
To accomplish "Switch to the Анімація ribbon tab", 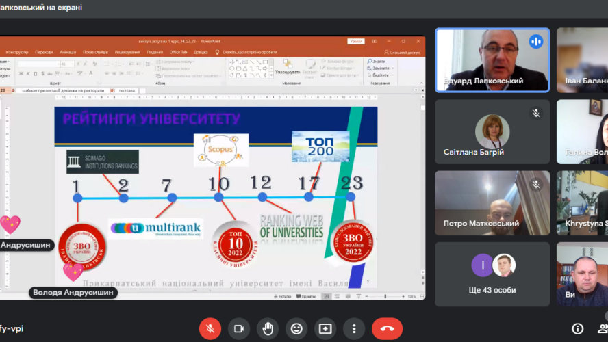I will (68, 52).
